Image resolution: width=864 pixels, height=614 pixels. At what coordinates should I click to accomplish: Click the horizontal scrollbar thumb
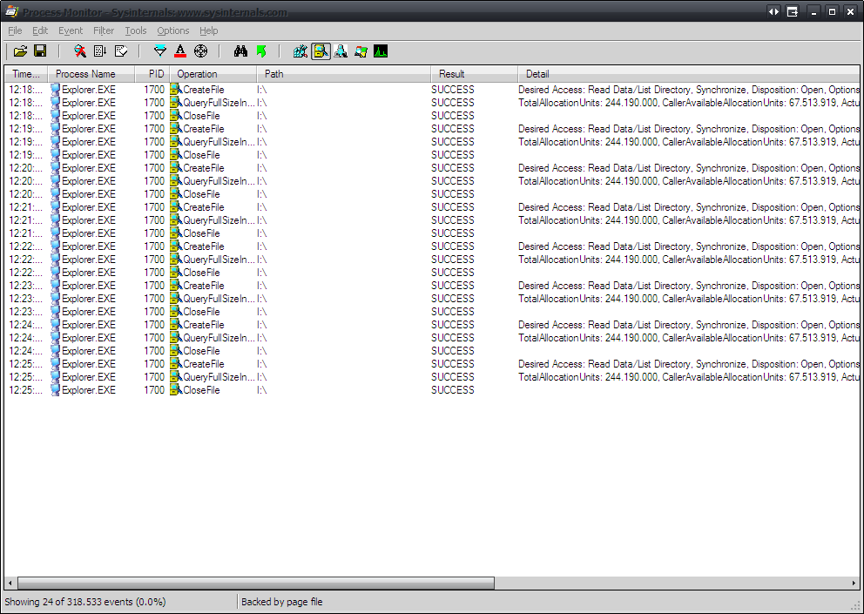(x=256, y=584)
